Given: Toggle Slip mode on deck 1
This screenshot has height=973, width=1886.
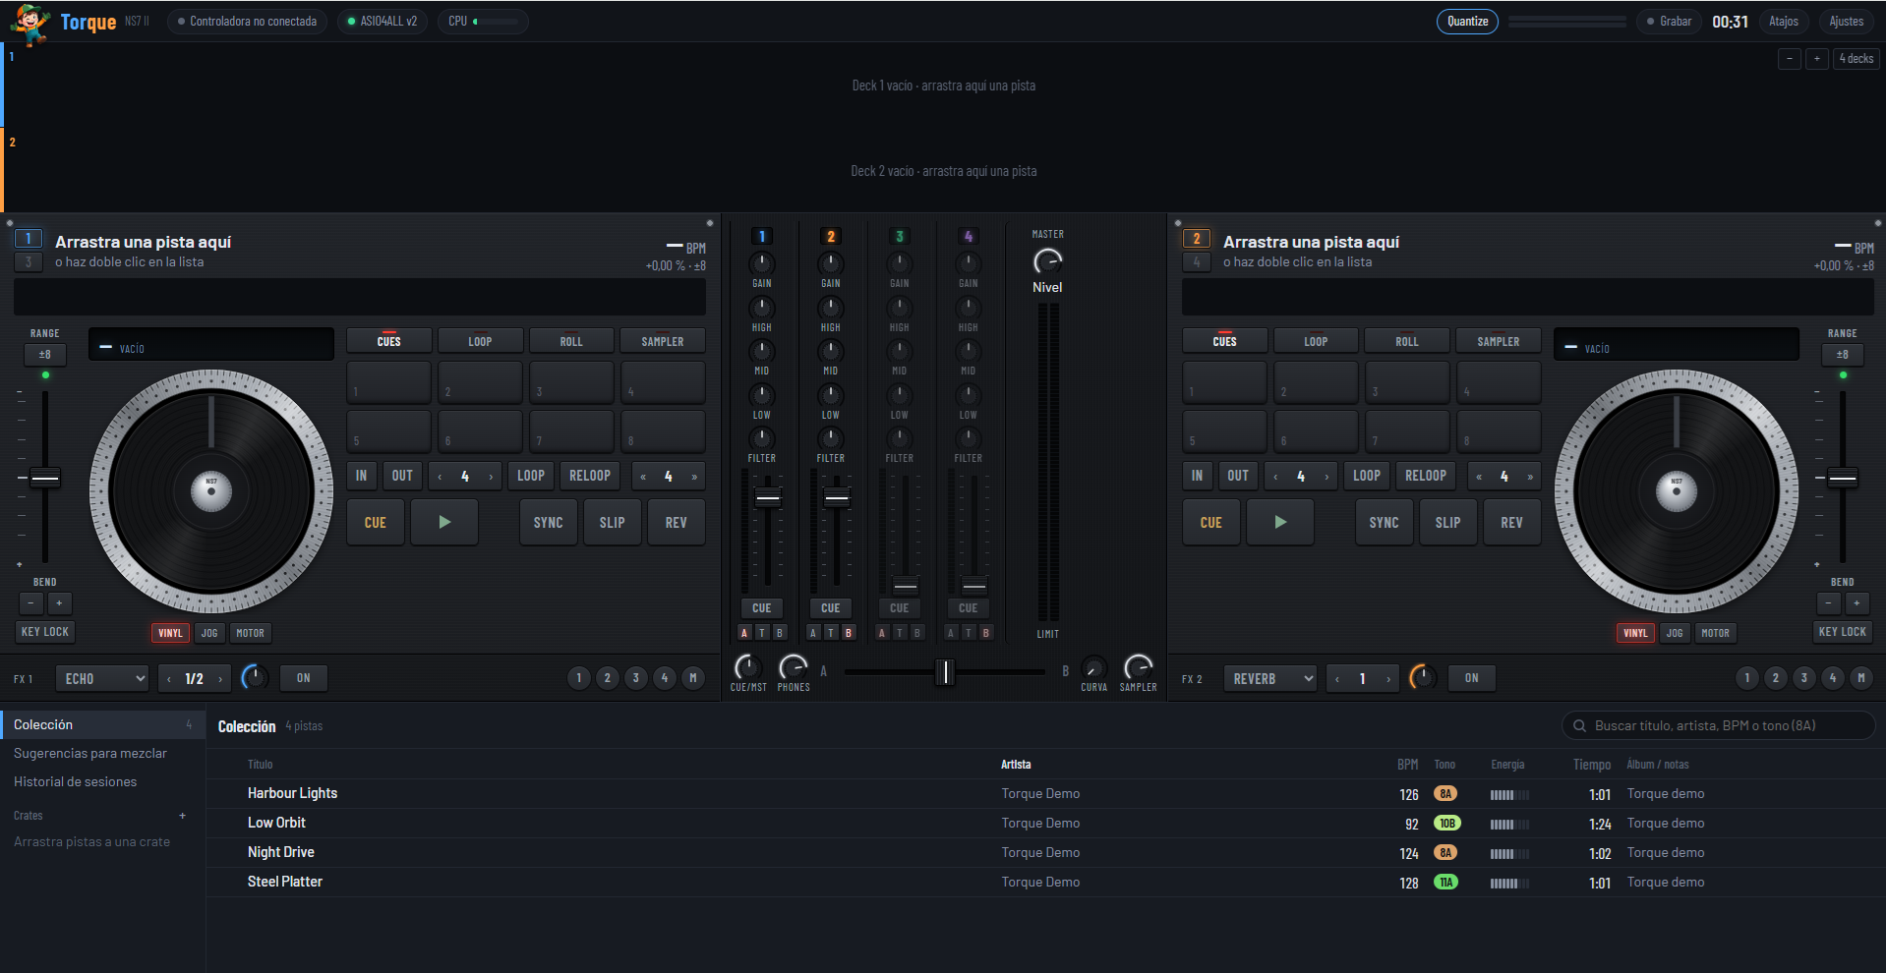Looking at the screenshot, I should click(x=613, y=522).
